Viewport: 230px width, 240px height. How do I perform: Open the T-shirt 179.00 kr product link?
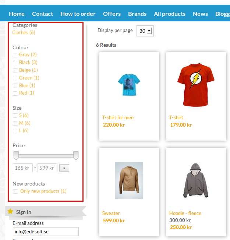click(176, 117)
